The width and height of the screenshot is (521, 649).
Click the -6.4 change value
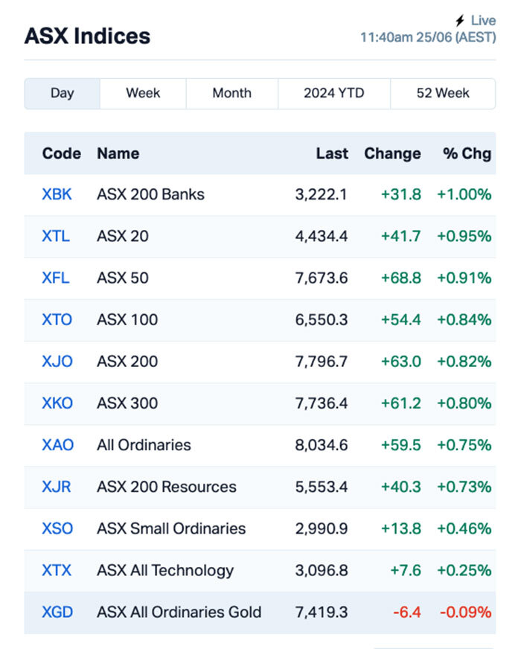click(x=407, y=613)
